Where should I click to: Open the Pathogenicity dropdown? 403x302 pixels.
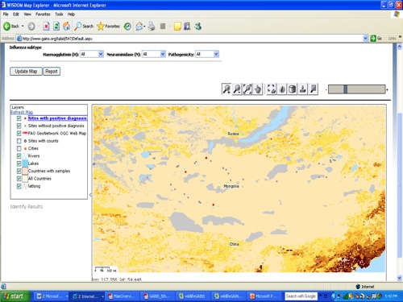pos(207,54)
